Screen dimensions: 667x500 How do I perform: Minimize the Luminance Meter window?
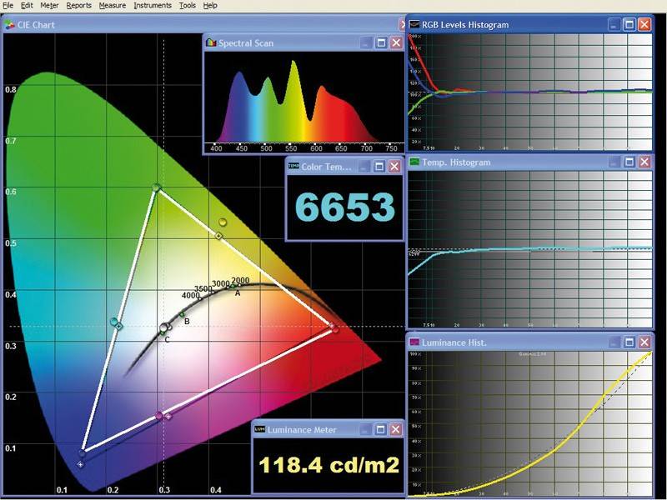point(366,429)
